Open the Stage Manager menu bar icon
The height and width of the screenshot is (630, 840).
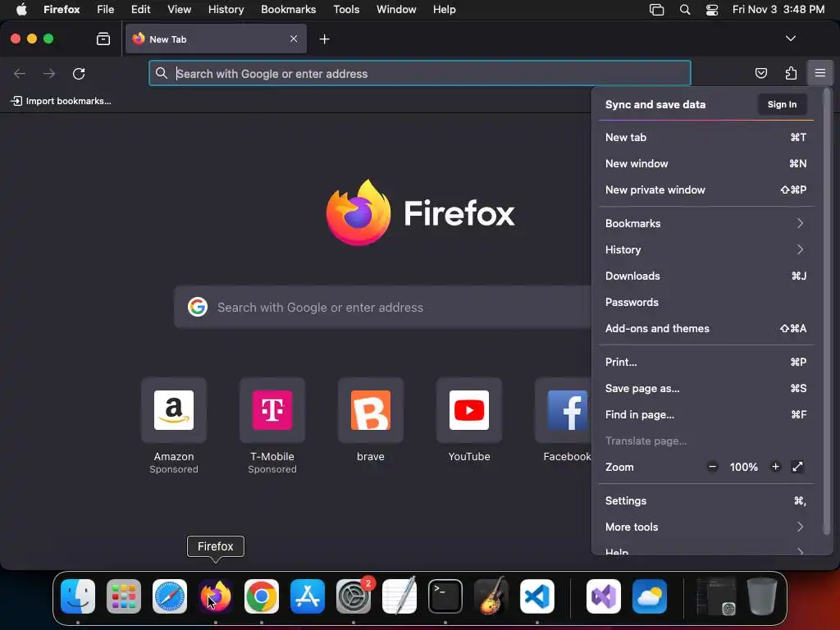coord(656,10)
